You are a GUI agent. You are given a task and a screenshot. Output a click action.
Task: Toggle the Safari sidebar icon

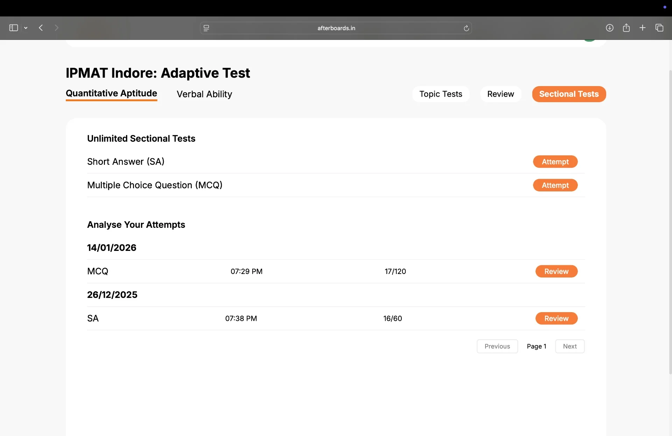pos(13,28)
